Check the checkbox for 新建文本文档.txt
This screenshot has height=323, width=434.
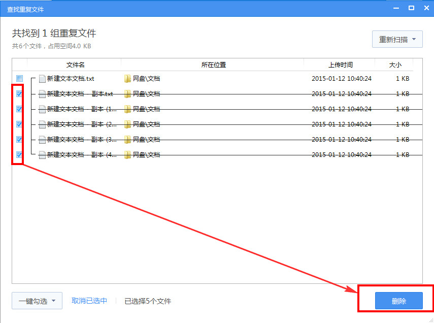tap(19, 79)
